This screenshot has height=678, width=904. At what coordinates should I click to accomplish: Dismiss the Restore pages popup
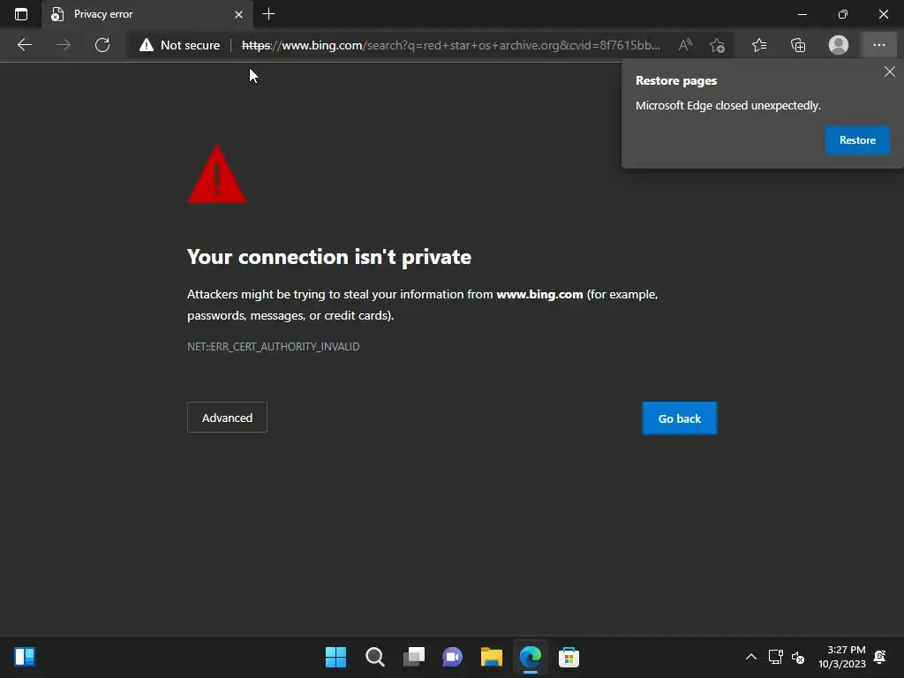click(890, 72)
